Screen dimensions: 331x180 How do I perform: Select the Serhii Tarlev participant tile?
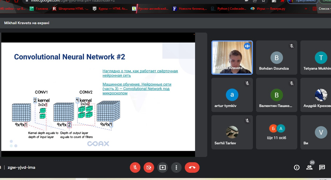[x=232, y=132]
